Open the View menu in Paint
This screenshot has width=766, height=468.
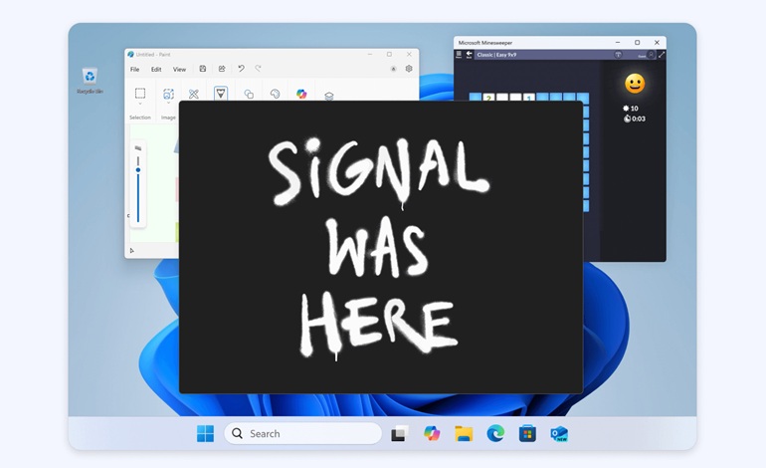pyautogui.click(x=179, y=70)
